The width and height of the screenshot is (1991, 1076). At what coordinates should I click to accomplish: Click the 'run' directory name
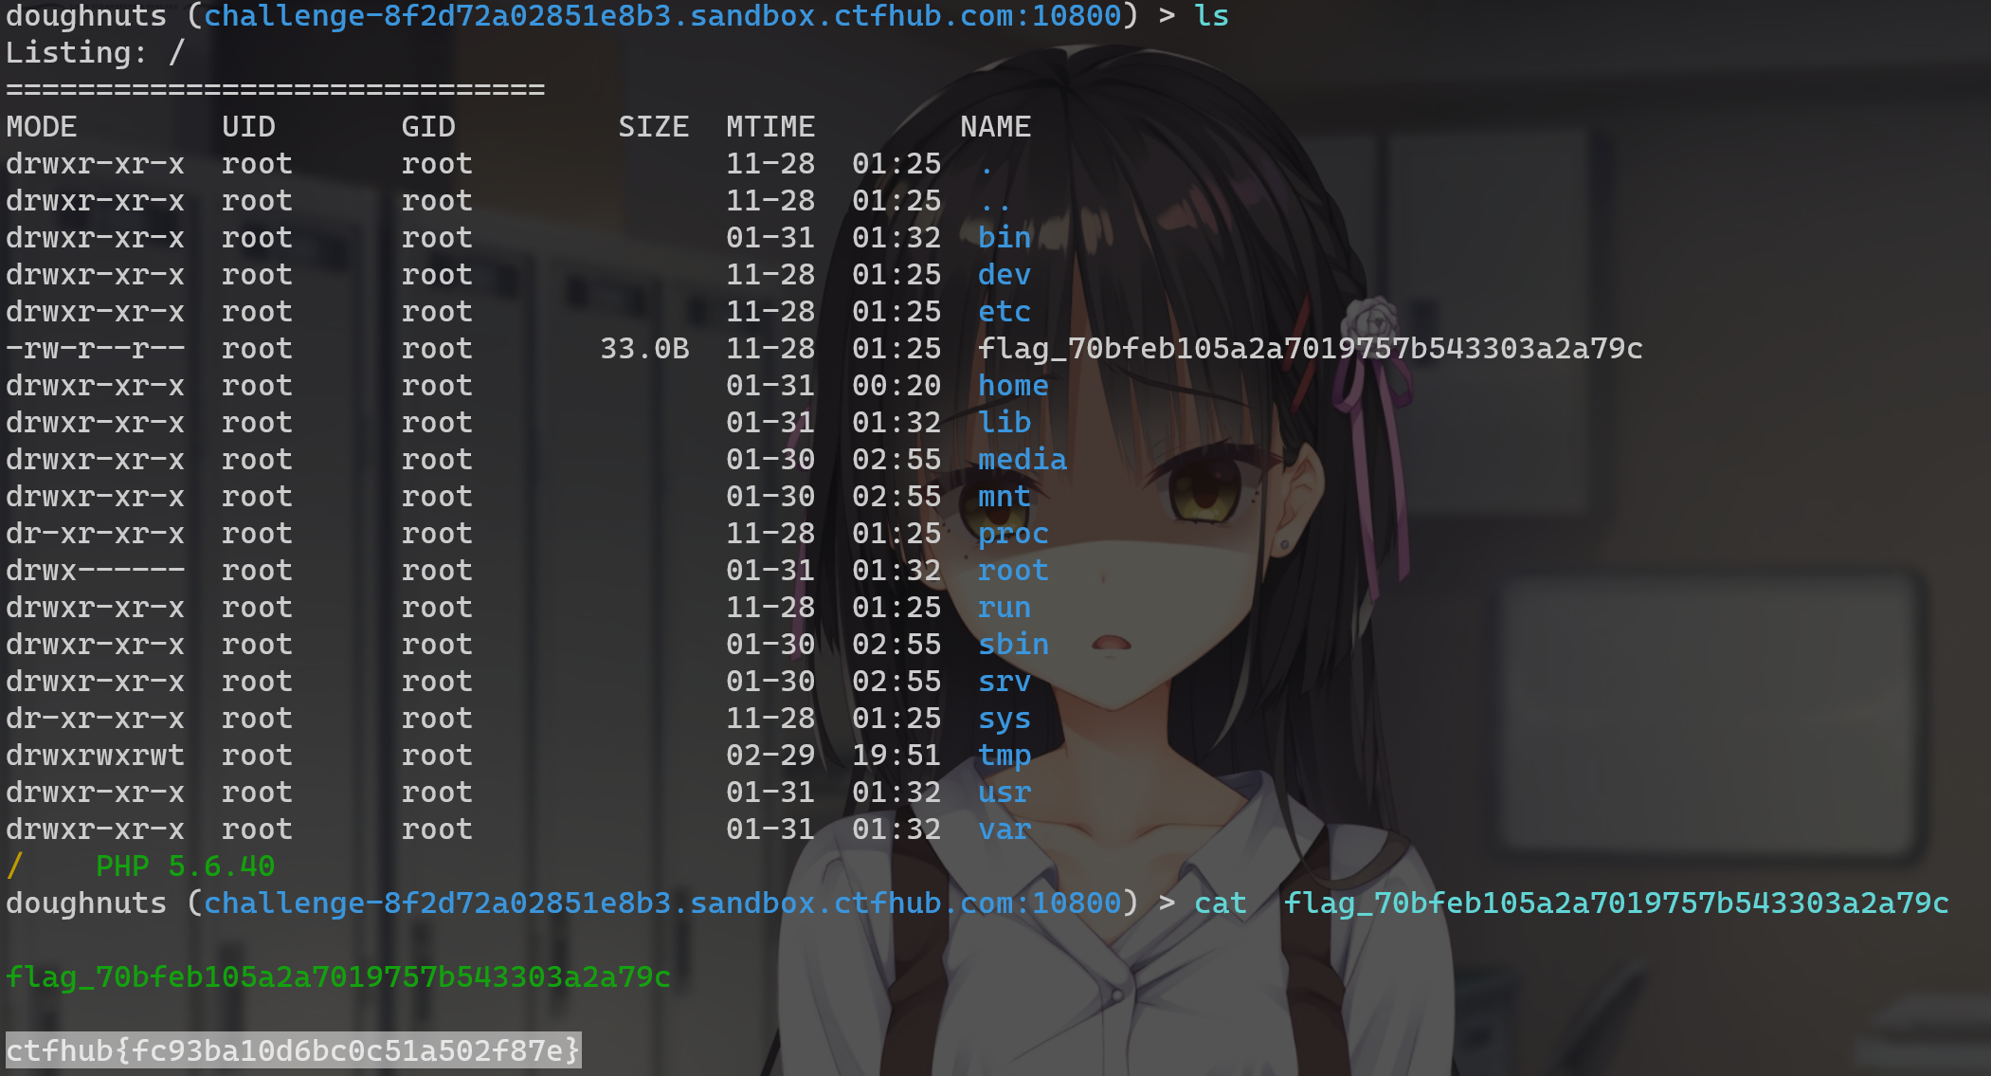pyautogui.click(x=1005, y=608)
